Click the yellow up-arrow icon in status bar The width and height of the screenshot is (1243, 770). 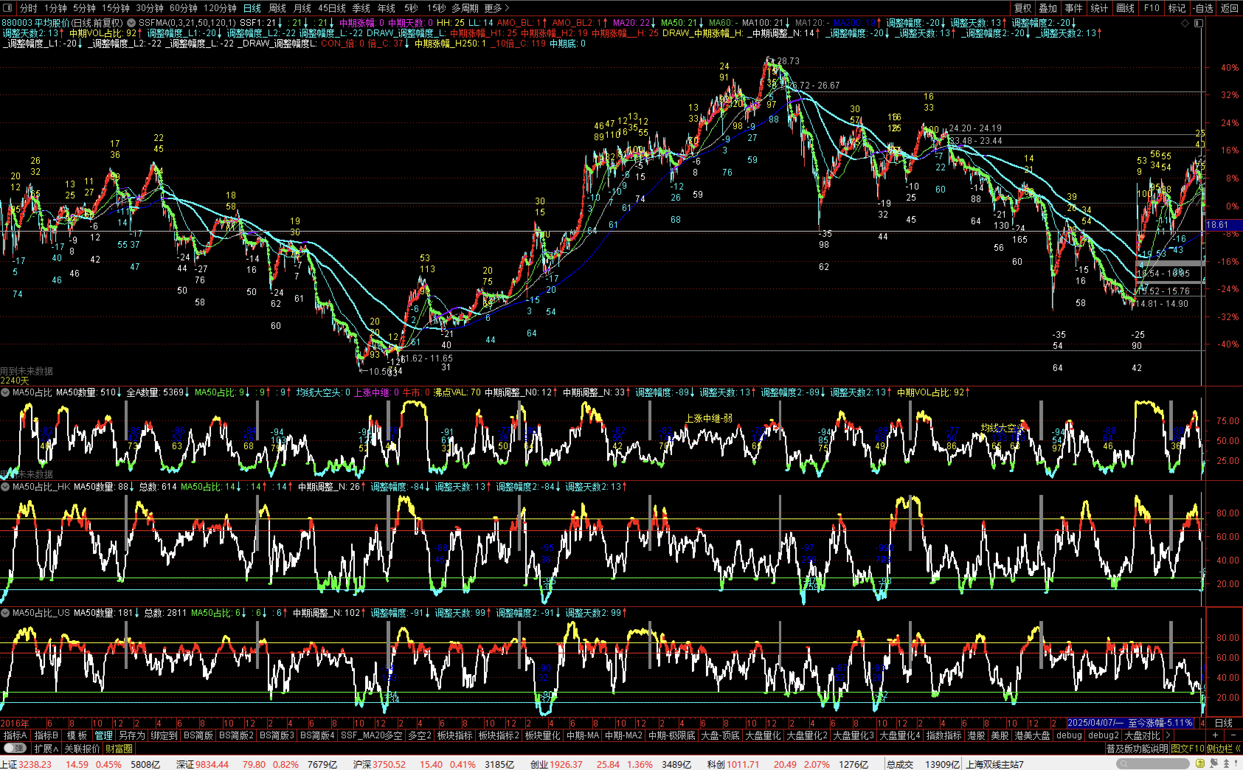tap(1200, 763)
